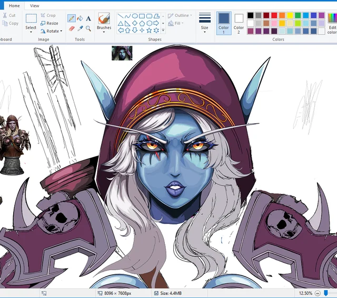Select the Magnifier tool
The image size is (337, 298).
88,28
